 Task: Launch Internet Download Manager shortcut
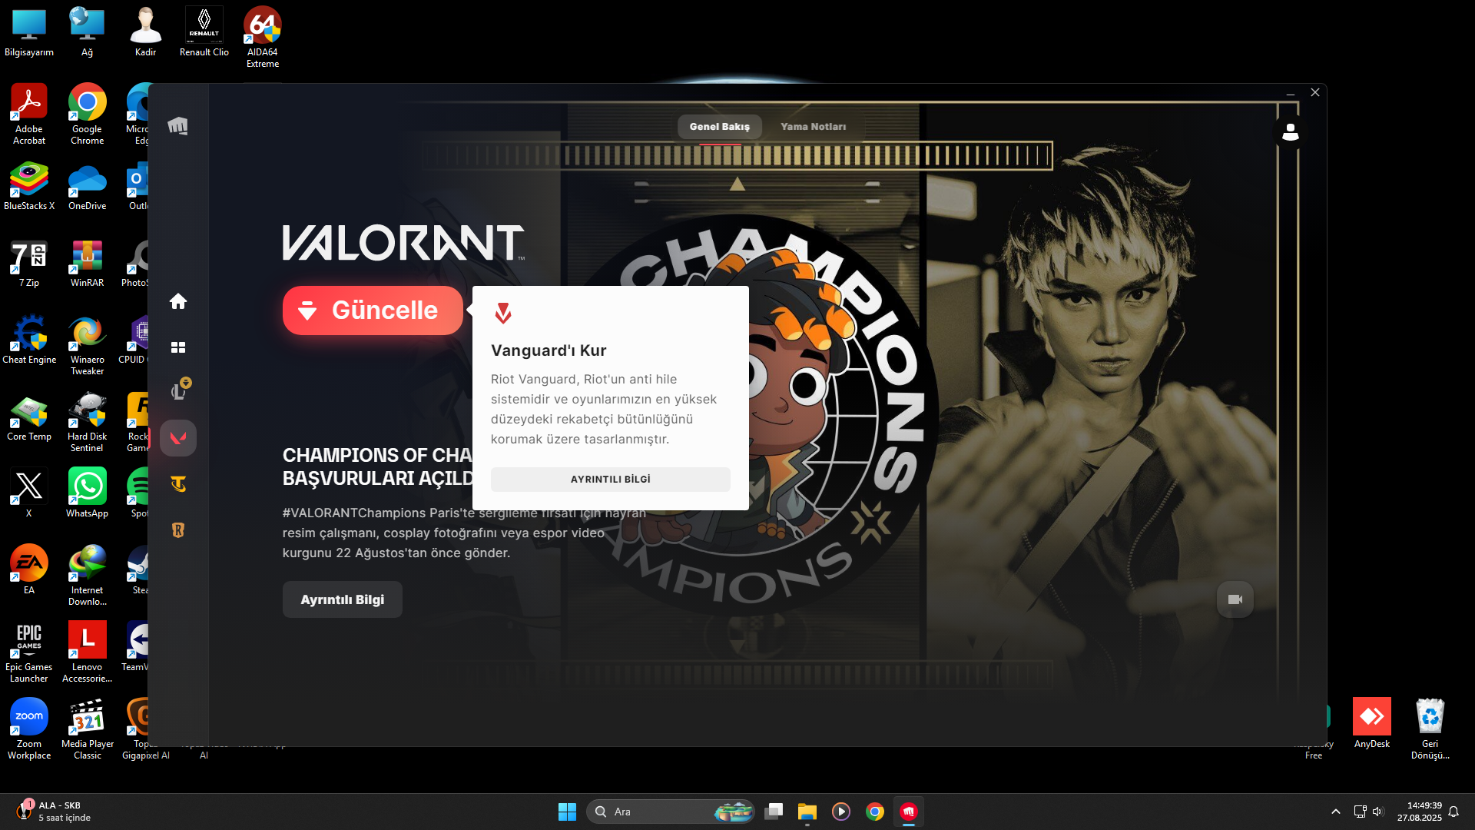pyautogui.click(x=88, y=576)
